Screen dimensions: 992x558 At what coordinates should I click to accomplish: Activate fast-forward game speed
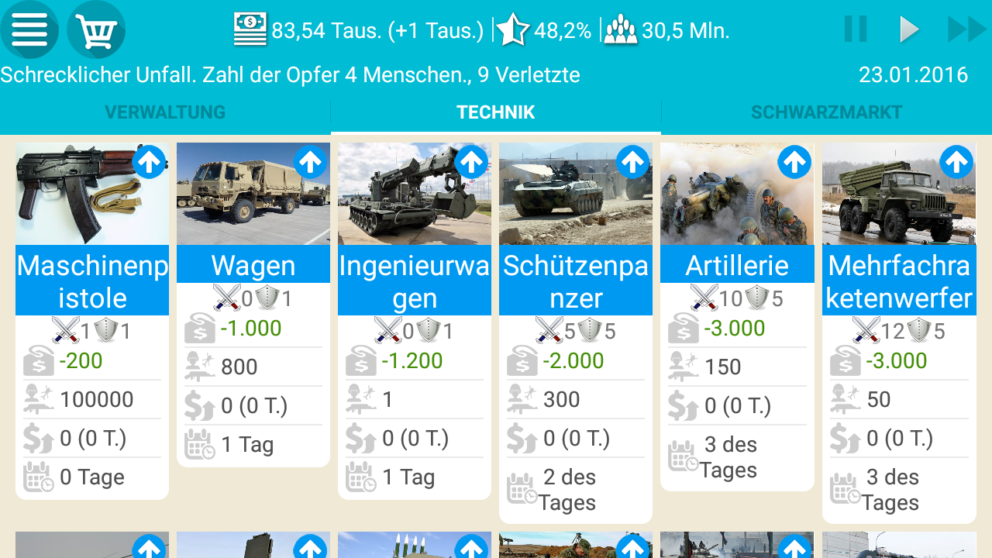[966, 29]
